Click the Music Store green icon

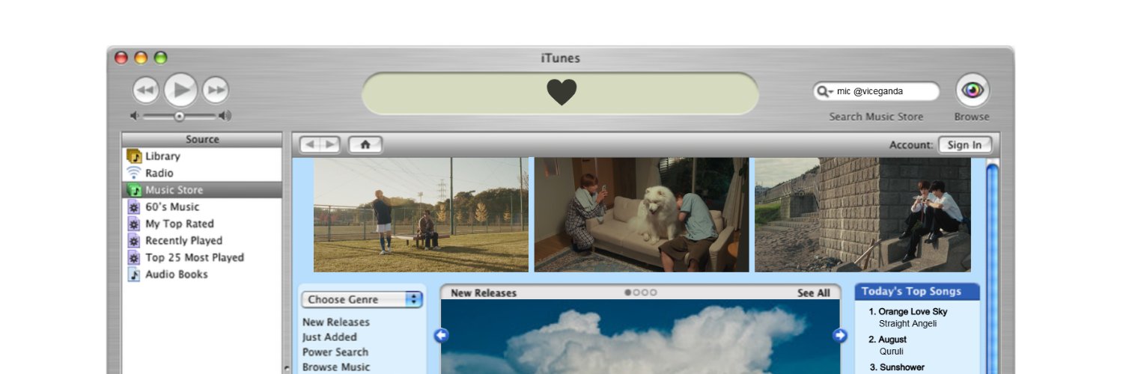(x=135, y=190)
